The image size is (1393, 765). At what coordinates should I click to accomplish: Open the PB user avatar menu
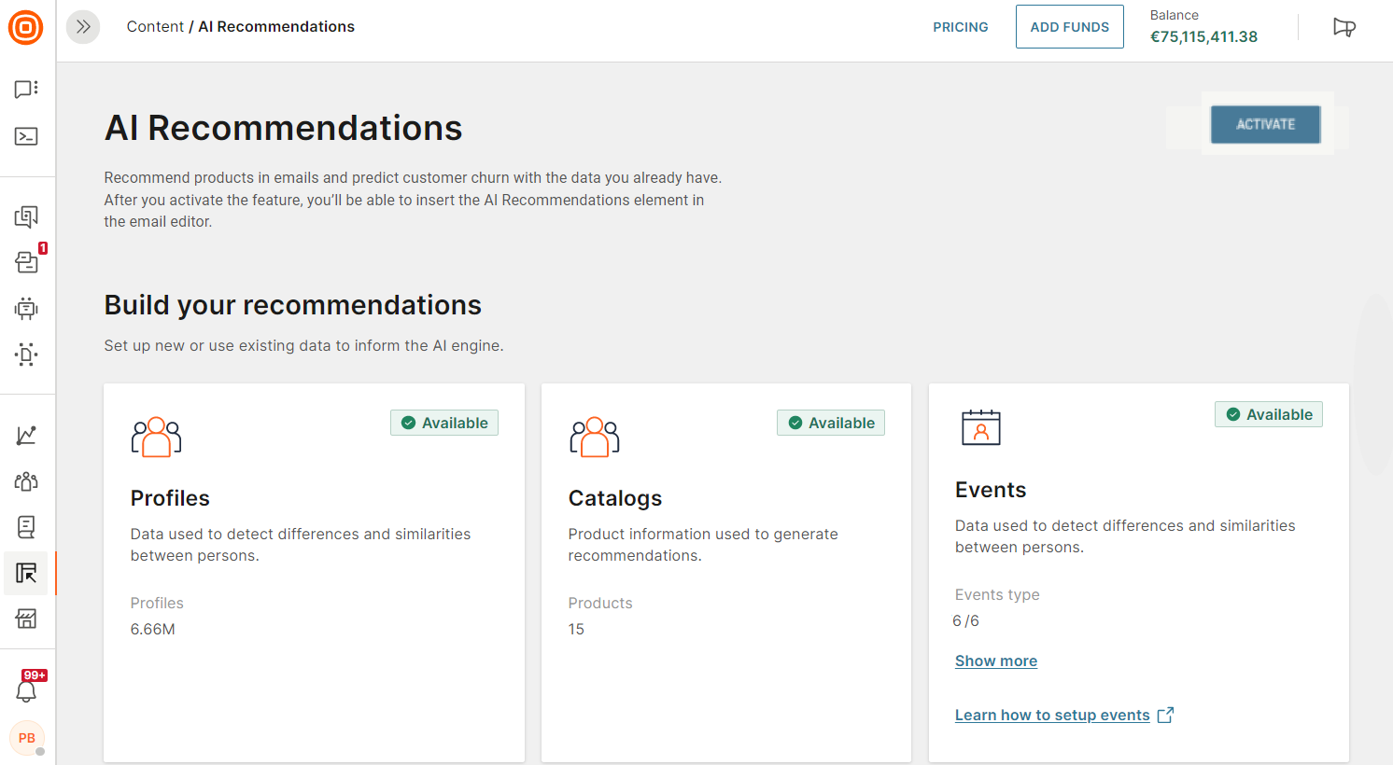(x=27, y=738)
